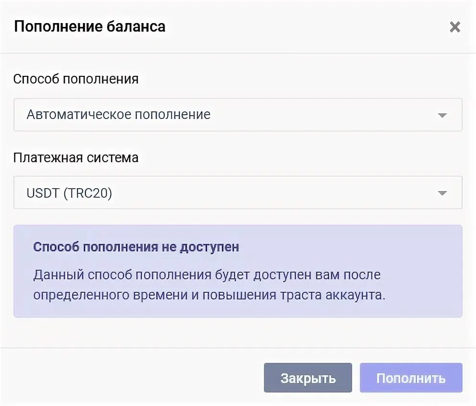Click the Пополнение баланса dialog title
This screenshot has width=476, height=406.
pyautogui.click(x=90, y=26)
